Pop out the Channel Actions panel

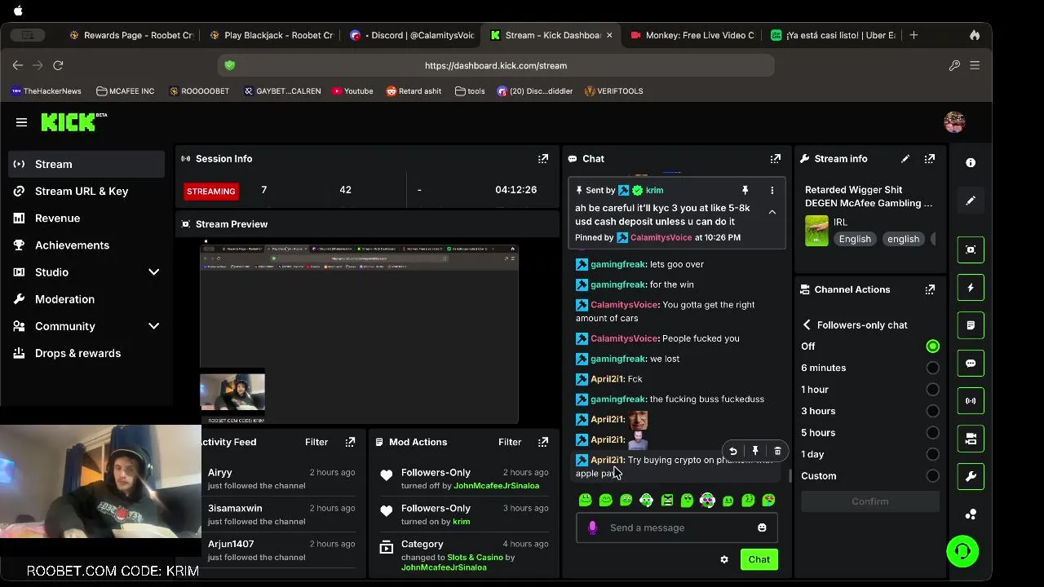click(x=930, y=289)
